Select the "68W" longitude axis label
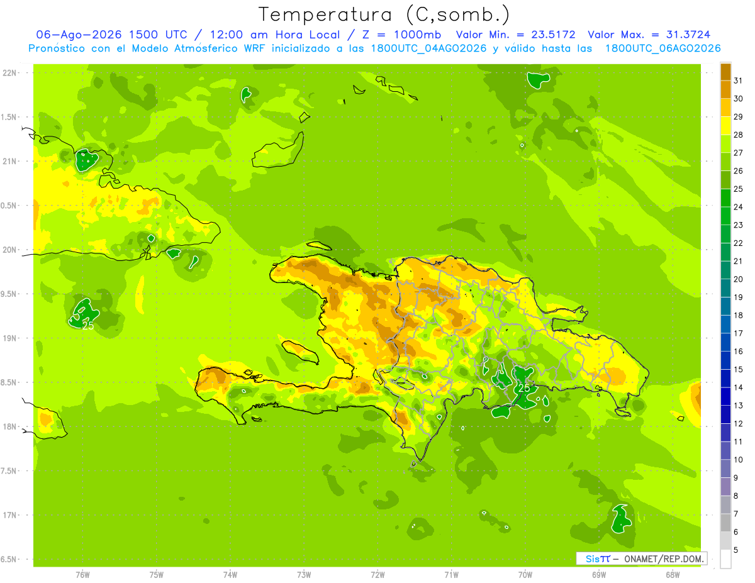The height and width of the screenshot is (583, 755). [673, 575]
